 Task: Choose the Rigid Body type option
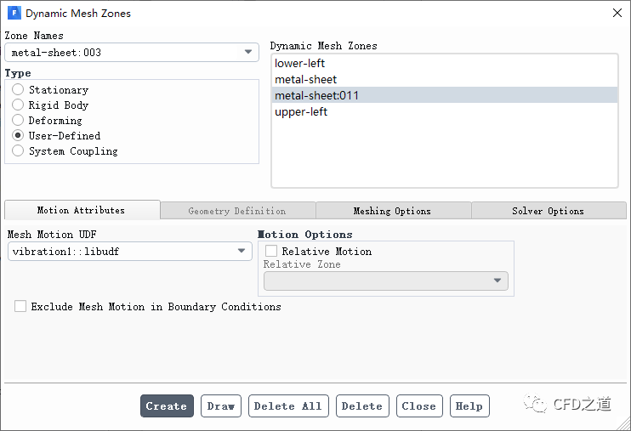click(x=18, y=105)
